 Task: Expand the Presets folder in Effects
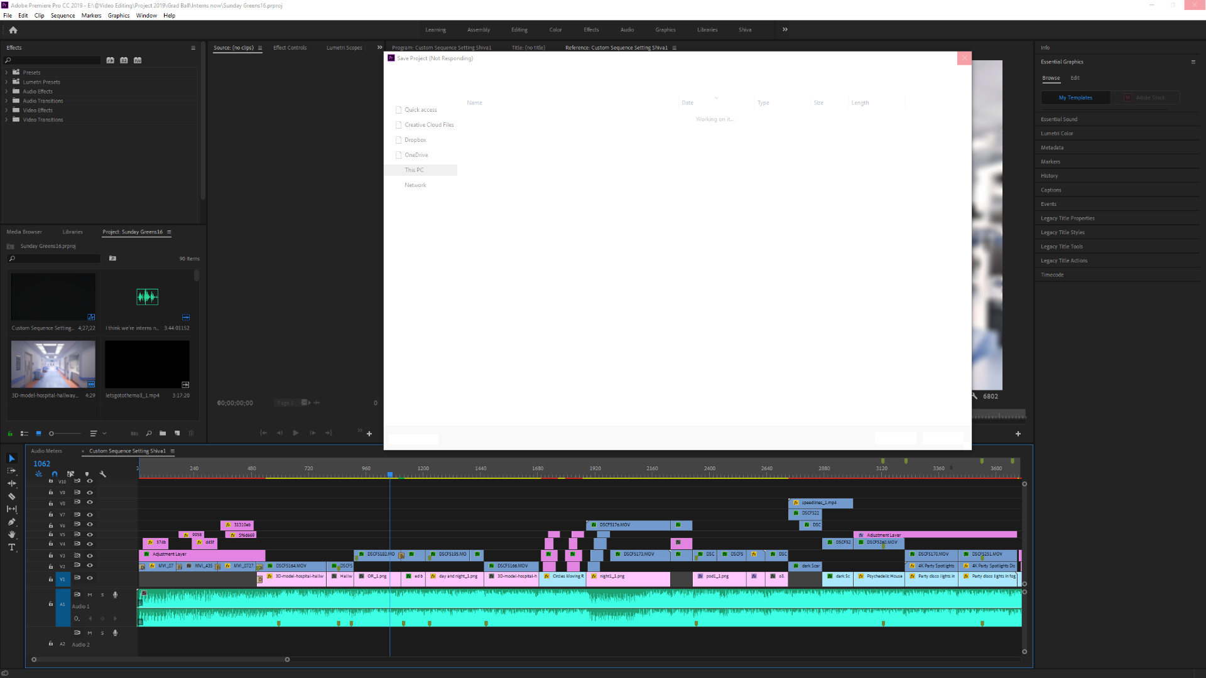[6, 72]
